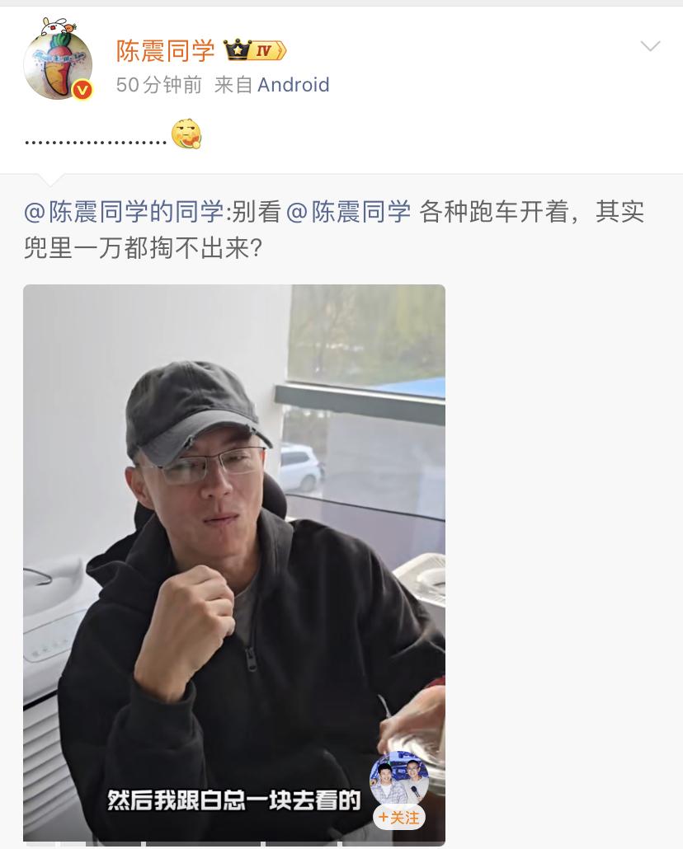
Task: Open the carrot profile avatar
Action: point(58,65)
